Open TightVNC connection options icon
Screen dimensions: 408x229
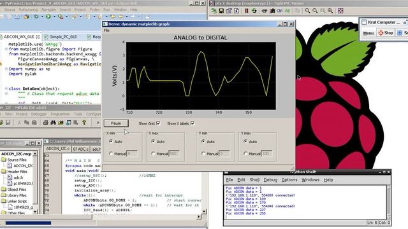coord(229,11)
